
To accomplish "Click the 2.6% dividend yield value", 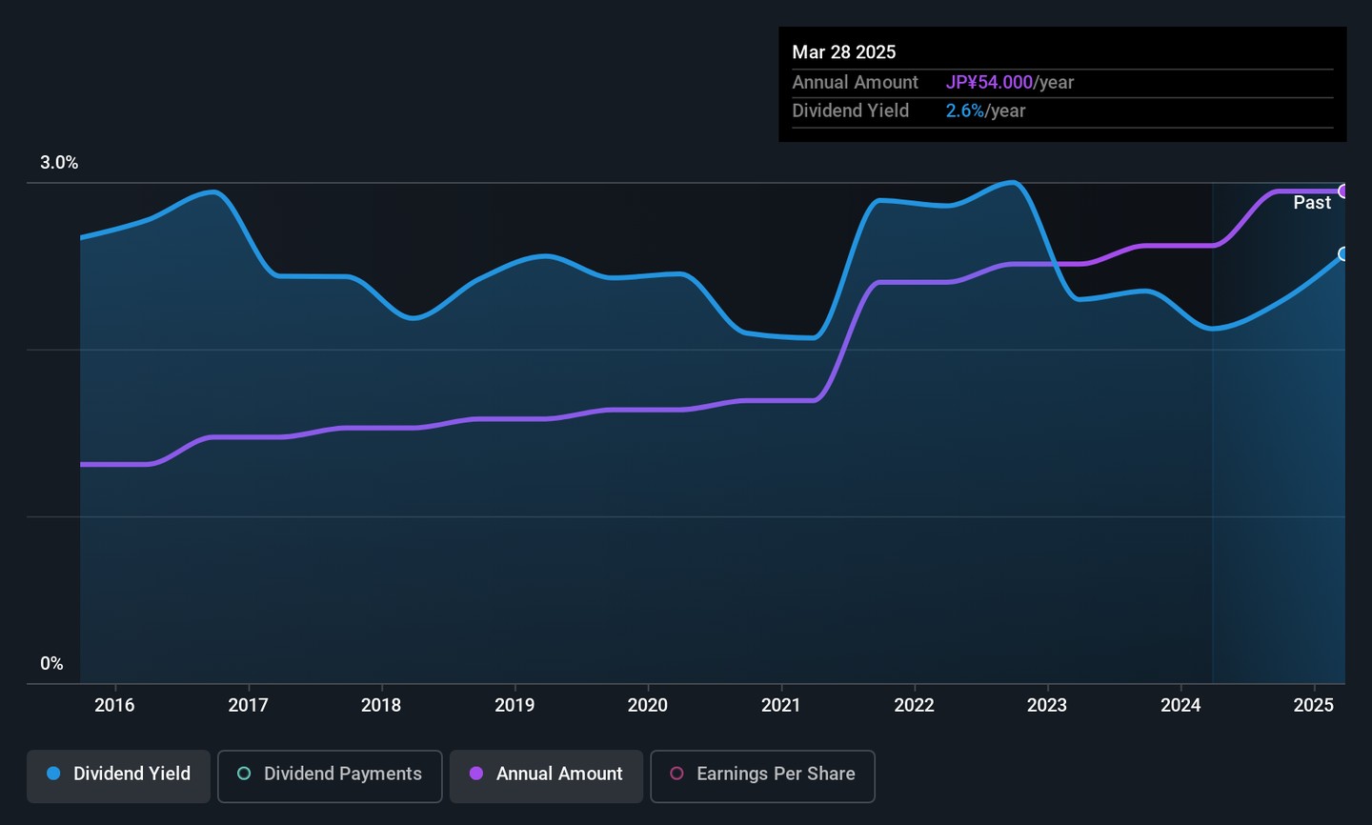I will [964, 111].
